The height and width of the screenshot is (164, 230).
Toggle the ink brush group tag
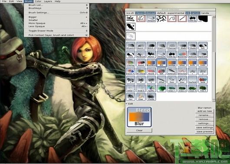click(x=187, y=13)
